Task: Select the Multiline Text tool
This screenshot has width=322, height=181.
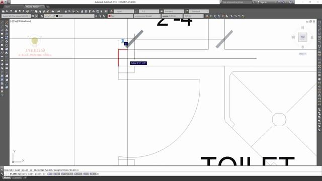Action: (2, 91)
